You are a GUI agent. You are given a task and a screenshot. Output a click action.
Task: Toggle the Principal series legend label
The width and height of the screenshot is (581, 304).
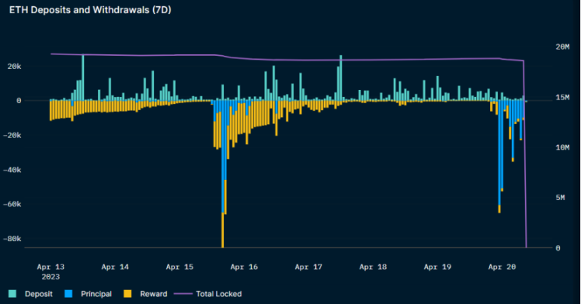tap(96, 294)
